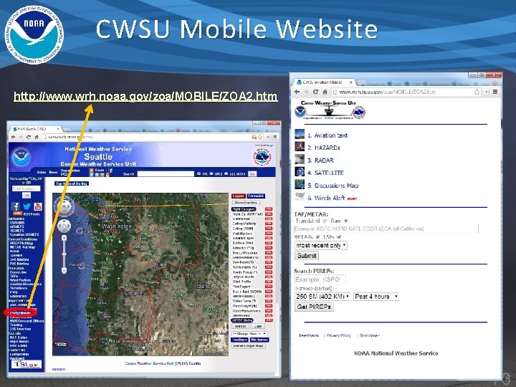Viewport: 516px width, 387px height.
Task: Click home icon in the NWS-Seattle browser window
Action: [x=37, y=137]
